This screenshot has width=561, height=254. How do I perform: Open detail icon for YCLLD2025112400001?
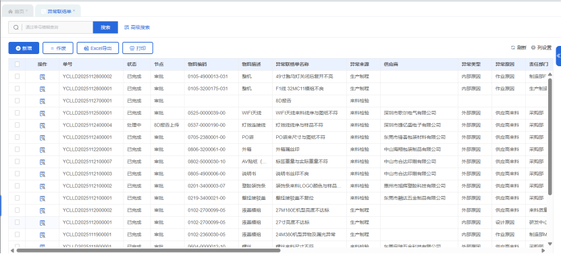pos(43,138)
